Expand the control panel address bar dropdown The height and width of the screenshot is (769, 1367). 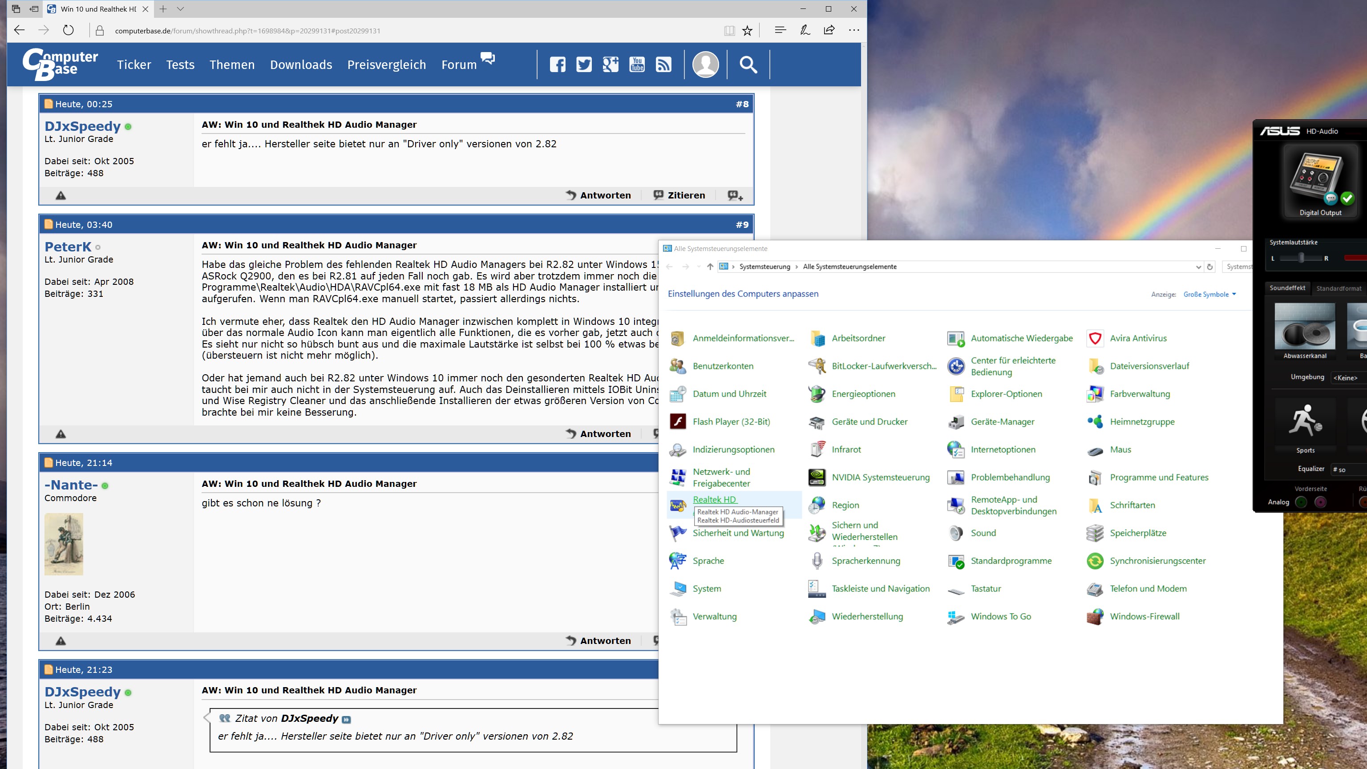click(1198, 267)
